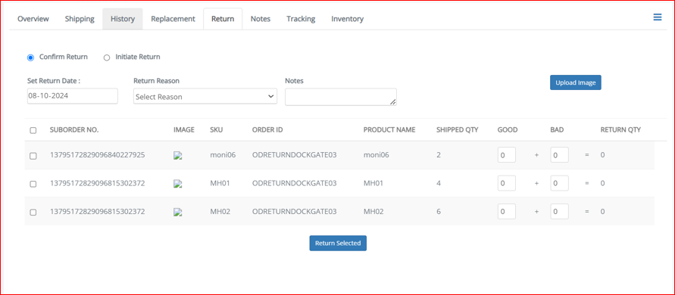675x295 pixels.
Task: Click the SHIPPED QTY column header
Action: click(x=458, y=130)
